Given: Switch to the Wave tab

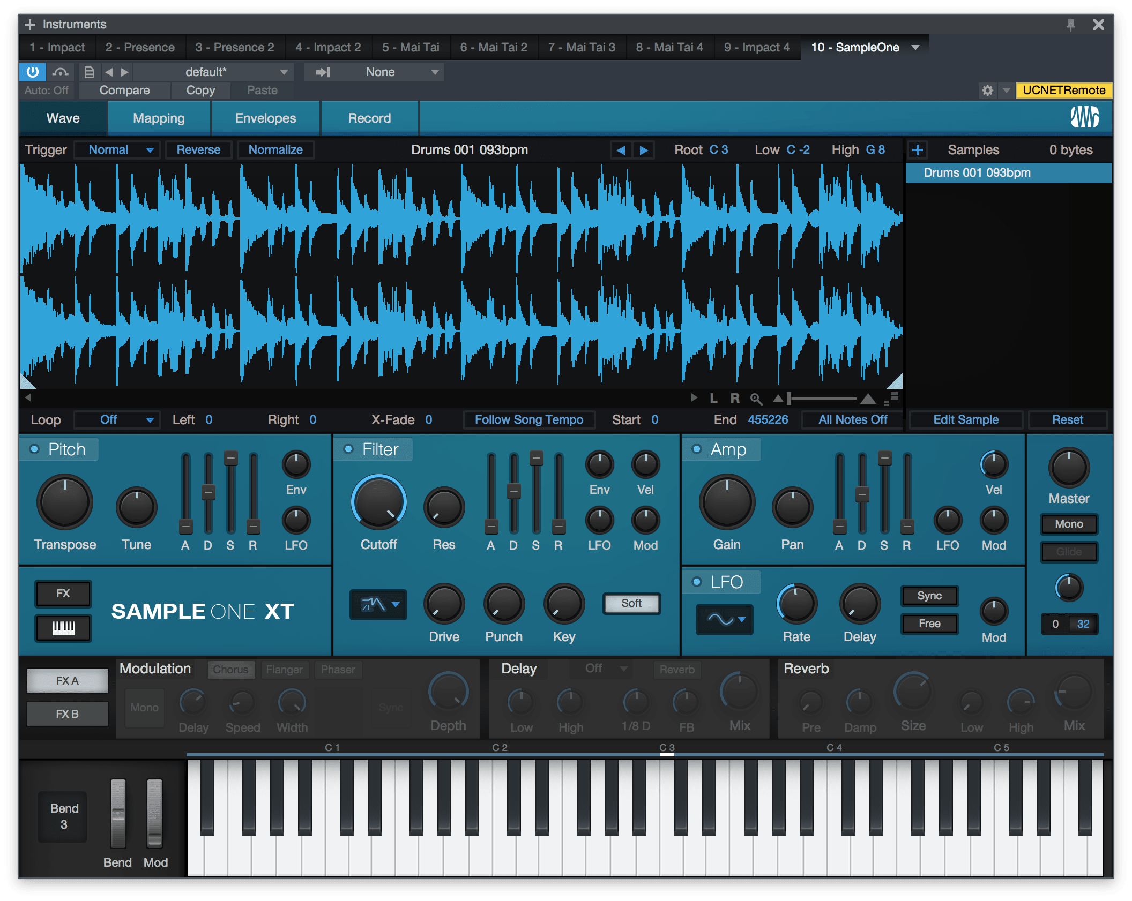Looking at the screenshot, I should pyautogui.click(x=63, y=118).
